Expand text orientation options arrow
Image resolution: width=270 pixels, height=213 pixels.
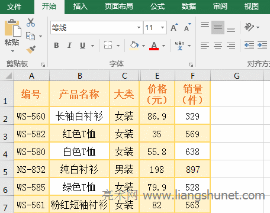click(x=258, y=27)
